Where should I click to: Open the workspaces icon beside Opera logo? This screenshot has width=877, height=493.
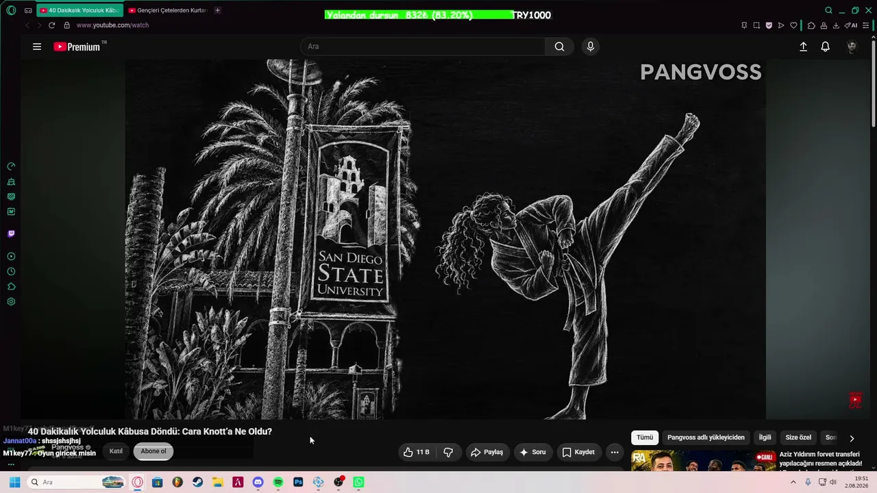pyautogui.click(x=28, y=10)
